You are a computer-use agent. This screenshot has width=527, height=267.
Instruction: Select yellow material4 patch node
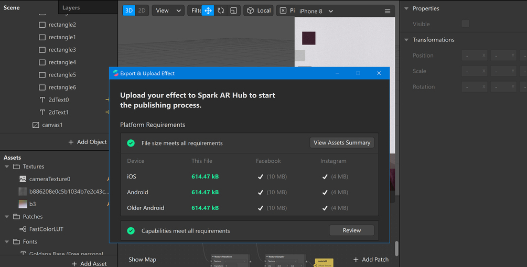(324, 263)
